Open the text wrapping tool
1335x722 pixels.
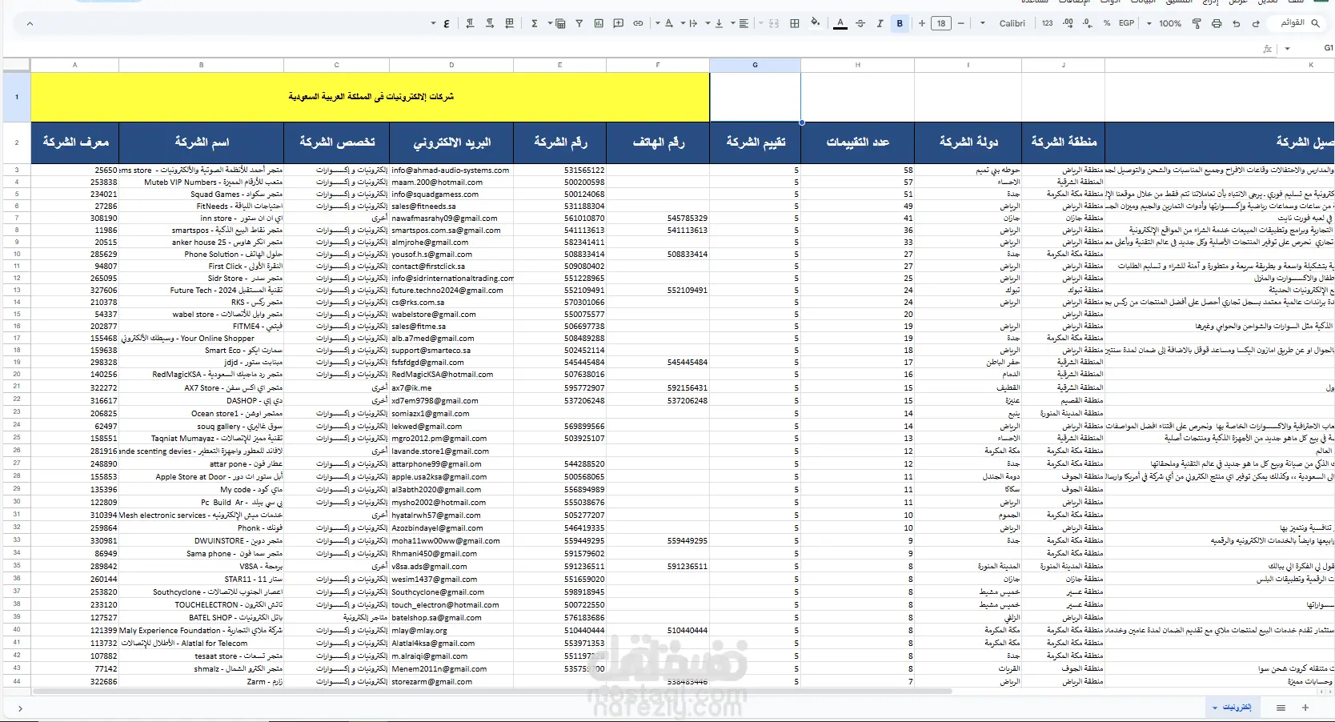click(694, 23)
